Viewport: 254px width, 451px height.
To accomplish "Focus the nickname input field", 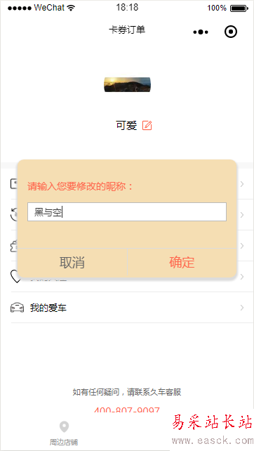I will [127, 212].
